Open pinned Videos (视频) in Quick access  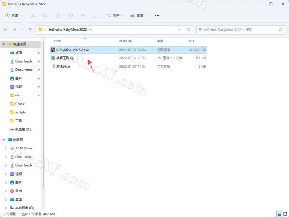18,87
